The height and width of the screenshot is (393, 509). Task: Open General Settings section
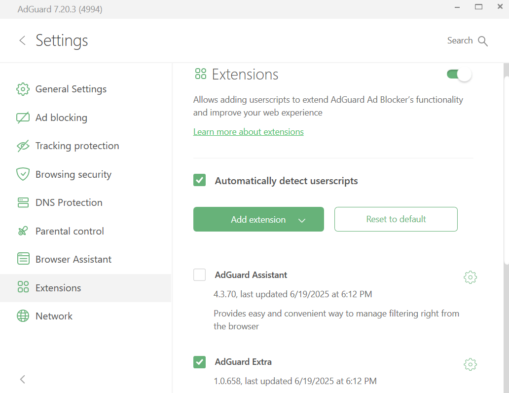click(x=86, y=89)
